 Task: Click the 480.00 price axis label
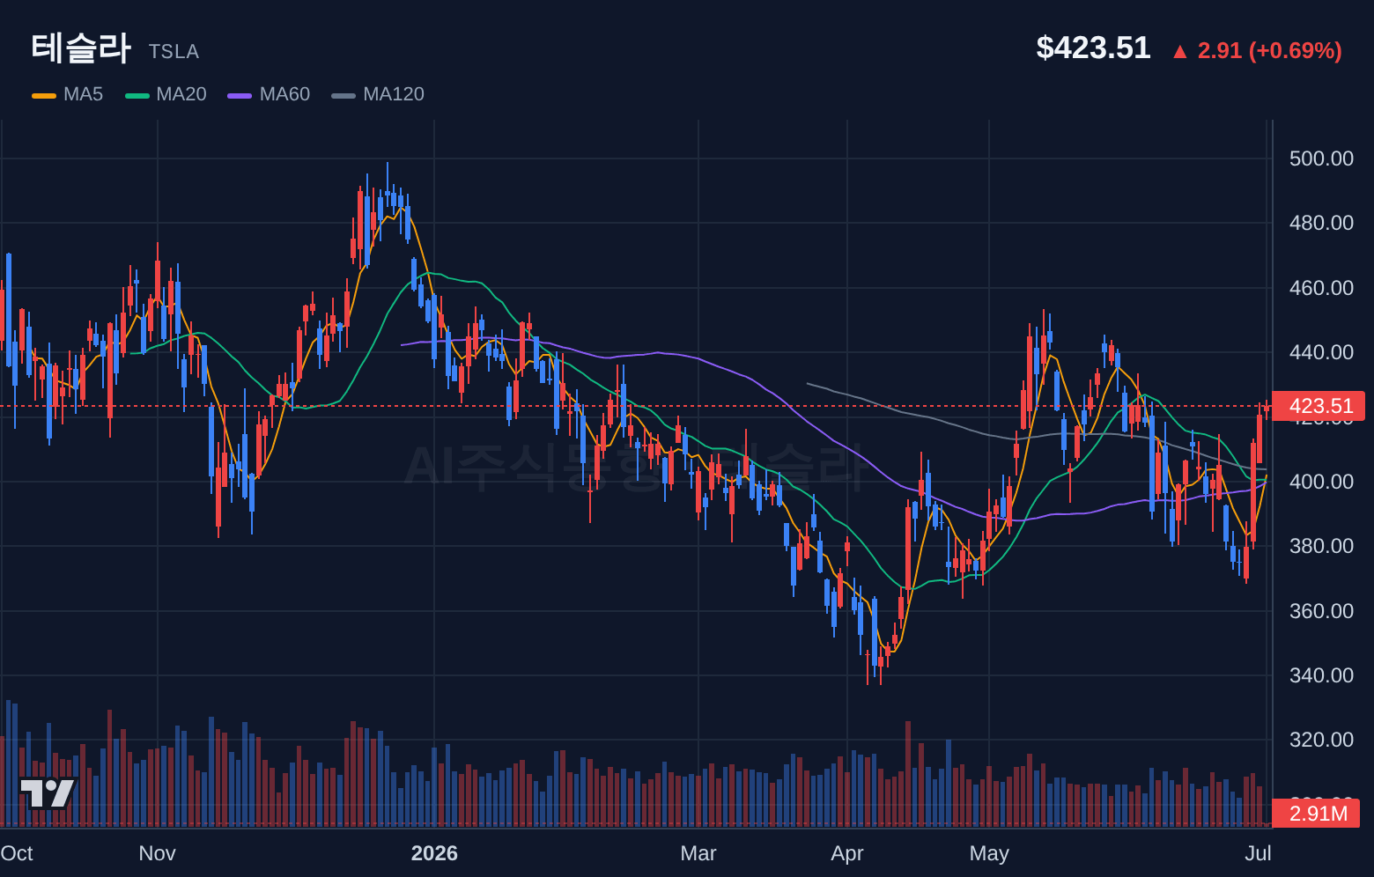click(1321, 223)
